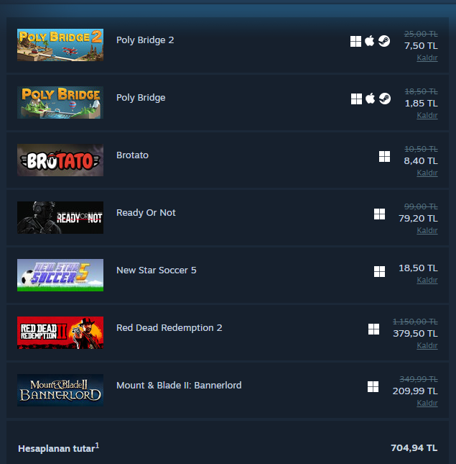This screenshot has width=456, height=464.
Task: Click the Windows icon next to Ready Or Not
Action: tap(379, 214)
